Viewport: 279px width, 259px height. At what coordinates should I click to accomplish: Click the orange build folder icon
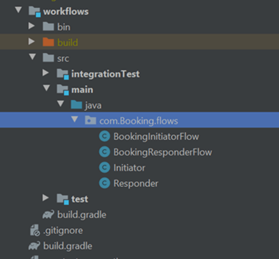pyautogui.click(x=48, y=42)
